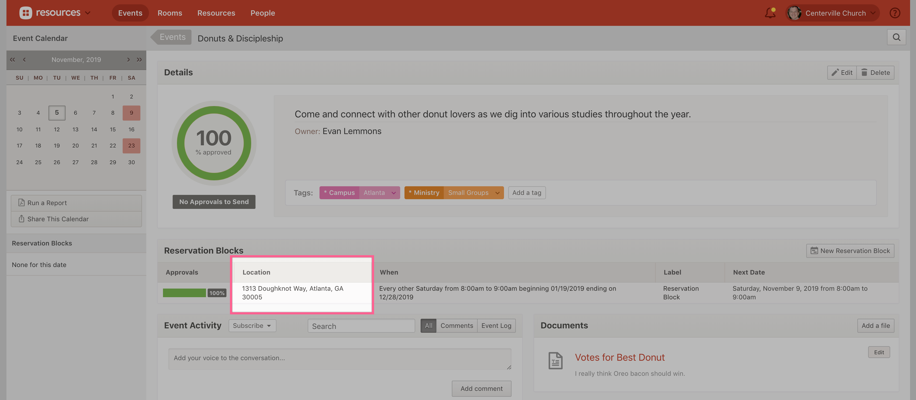916x400 pixels.
Task: Go to next month arrow in calendar
Action: (128, 60)
